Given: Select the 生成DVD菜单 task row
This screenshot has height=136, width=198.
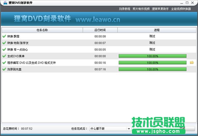Looking at the screenshot, I should click(x=44, y=56).
